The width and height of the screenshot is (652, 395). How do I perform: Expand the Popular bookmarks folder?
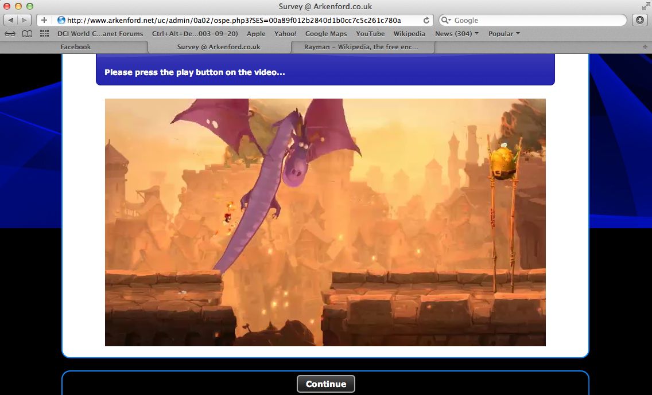(x=504, y=34)
